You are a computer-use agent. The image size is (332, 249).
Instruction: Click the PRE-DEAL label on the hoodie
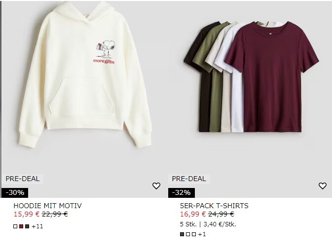(22, 179)
